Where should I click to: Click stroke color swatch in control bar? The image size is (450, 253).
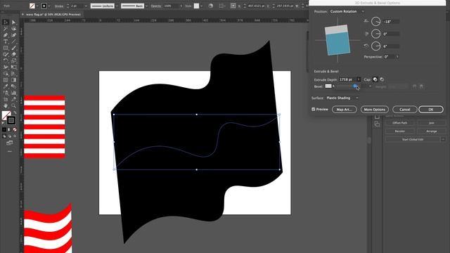click(44, 6)
